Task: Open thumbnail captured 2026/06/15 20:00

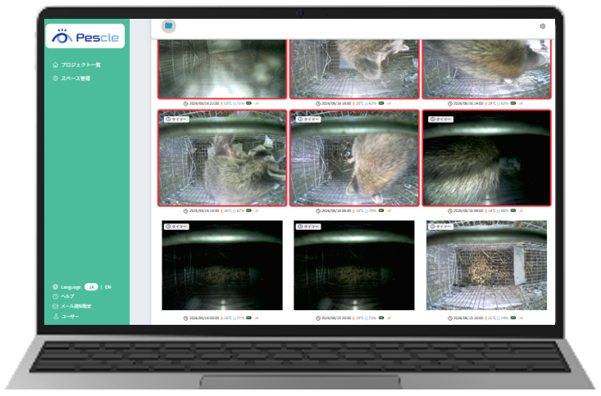Action: coord(354,265)
